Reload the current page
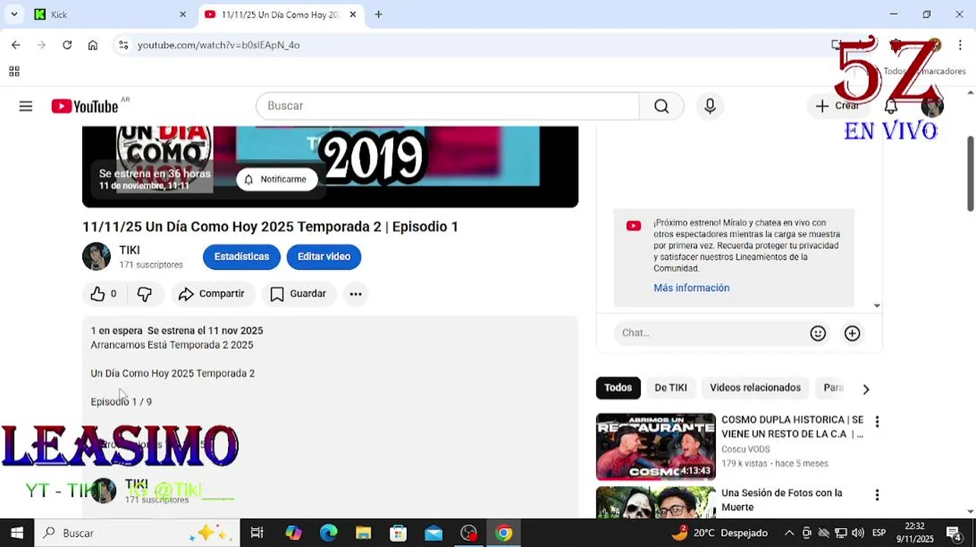This screenshot has width=976, height=547. [x=67, y=45]
